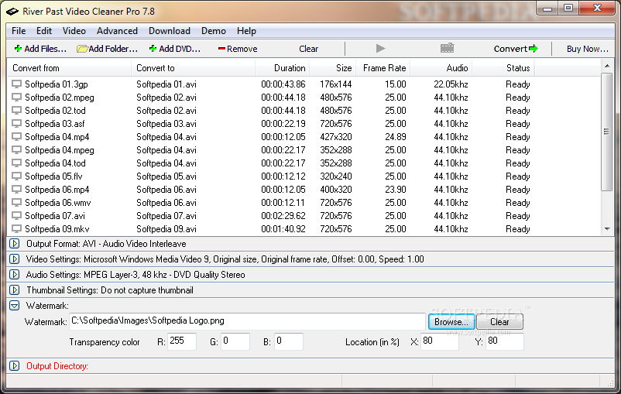This screenshot has height=394, width=621.
Task: Click the file icon of Softpedia 04.tod
Action: (x=16, y=163)
